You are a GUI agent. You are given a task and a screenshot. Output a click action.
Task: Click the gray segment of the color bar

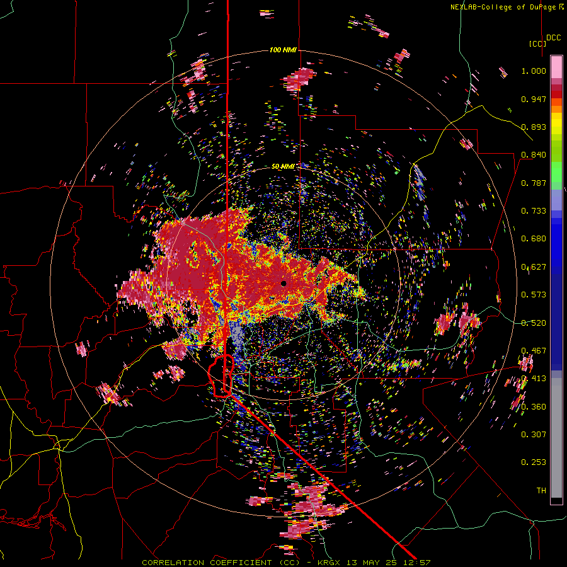[x=556, y=438]
